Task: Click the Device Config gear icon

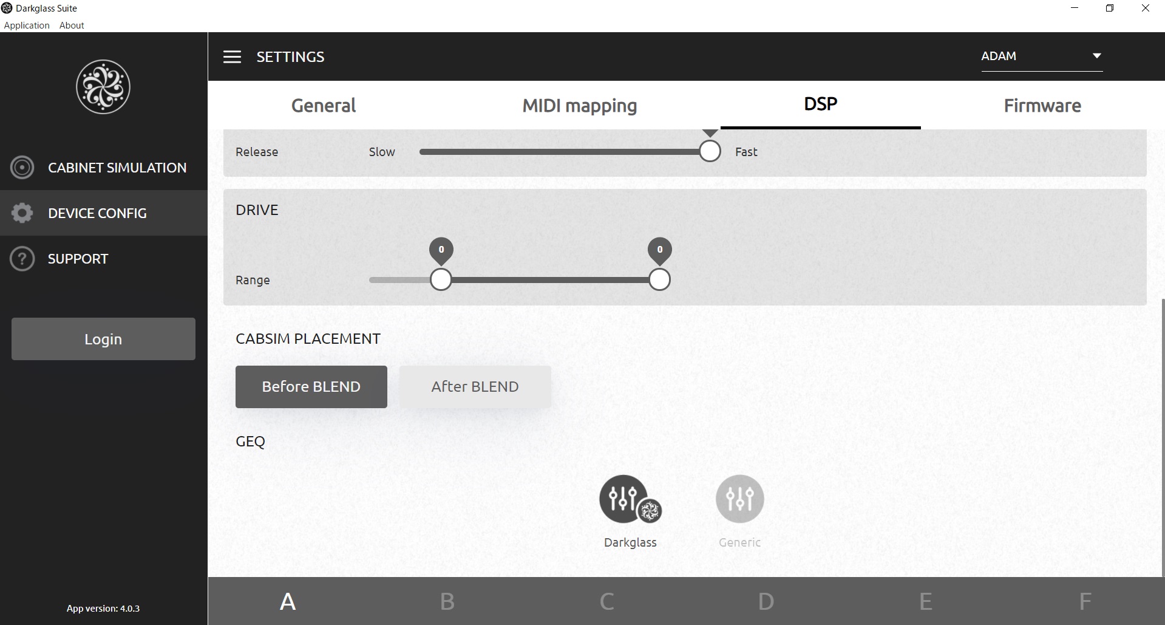Action: pos(22,213)
